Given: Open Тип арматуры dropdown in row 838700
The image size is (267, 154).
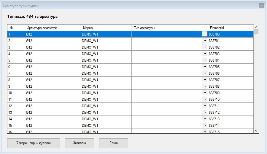Looking at the screenshot, I should click(x=205, y=34).
